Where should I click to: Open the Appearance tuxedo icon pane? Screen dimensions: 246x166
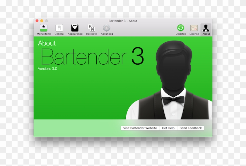click(x=75, y=30)
